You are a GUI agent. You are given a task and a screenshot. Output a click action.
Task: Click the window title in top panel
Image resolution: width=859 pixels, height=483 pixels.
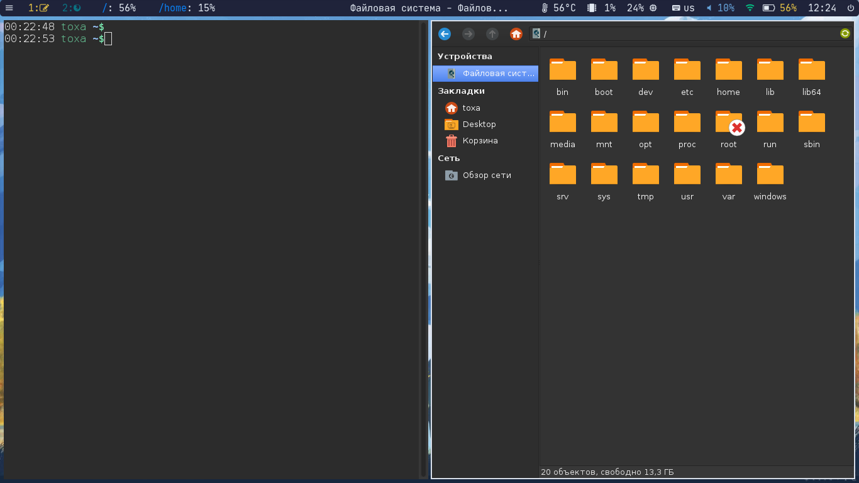(x=429, y=8)
